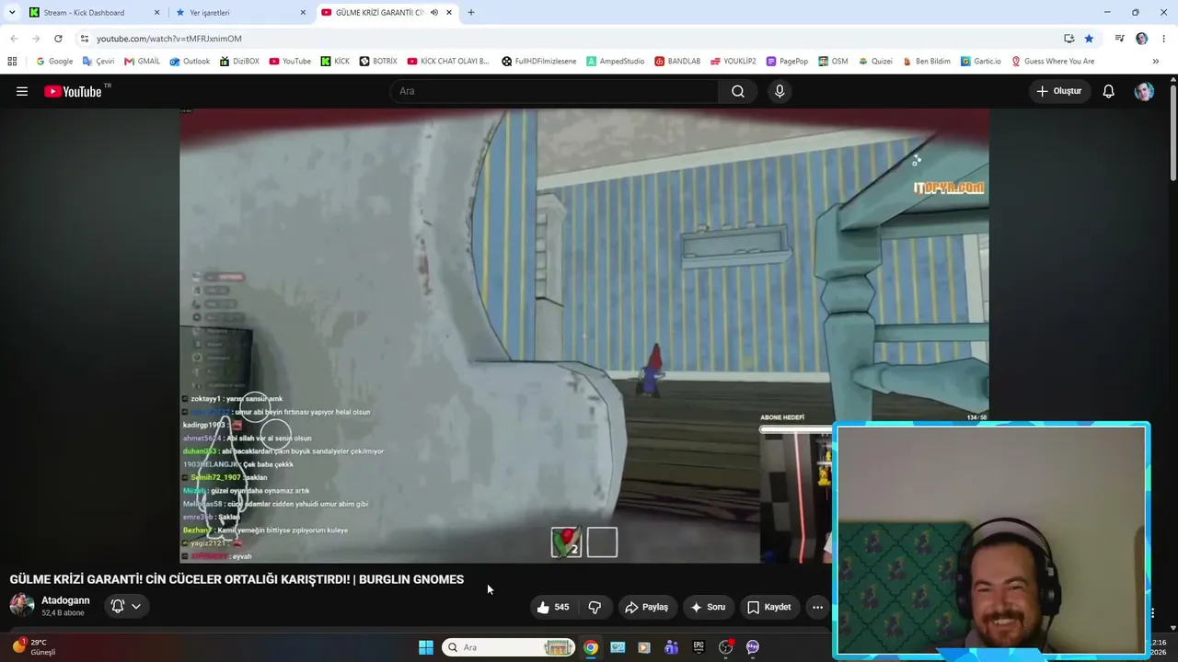Viewport: 1178px width, 662px height.
Task: Dislike the video with the thumbs-down icon
Action: coord(595,607)
